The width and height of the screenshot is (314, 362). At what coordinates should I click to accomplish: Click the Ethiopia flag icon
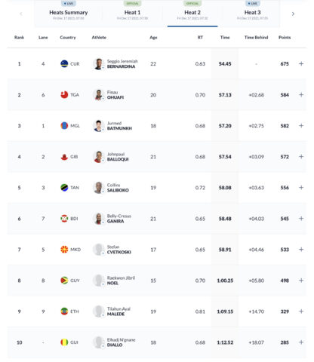click(x=64, y=311)
